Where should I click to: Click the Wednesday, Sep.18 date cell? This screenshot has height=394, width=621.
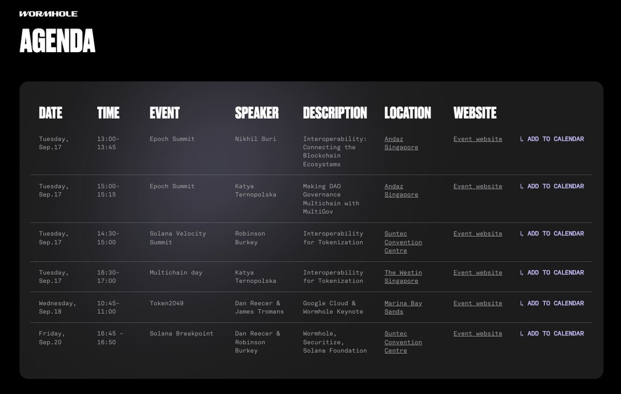click(57, 307)
